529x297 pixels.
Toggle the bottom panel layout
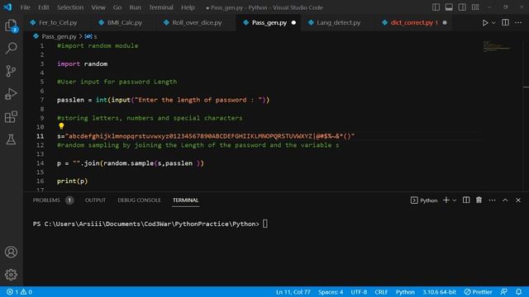(x=449, y=7)
